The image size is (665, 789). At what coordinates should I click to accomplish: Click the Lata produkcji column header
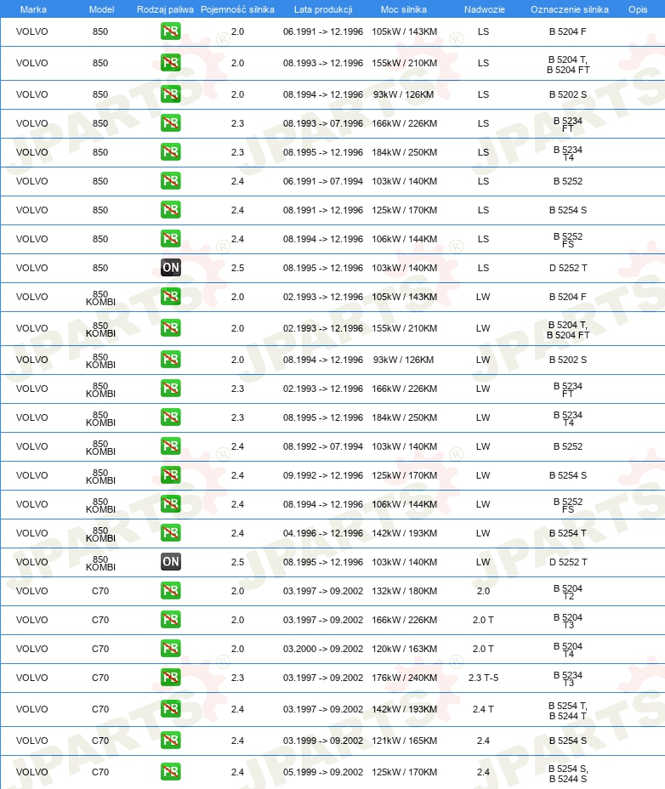click(323, 9)
